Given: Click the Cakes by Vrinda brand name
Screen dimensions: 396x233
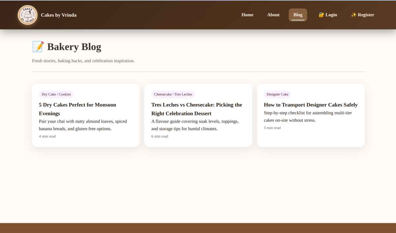Looking at the screenshot, I should point(59,15).
